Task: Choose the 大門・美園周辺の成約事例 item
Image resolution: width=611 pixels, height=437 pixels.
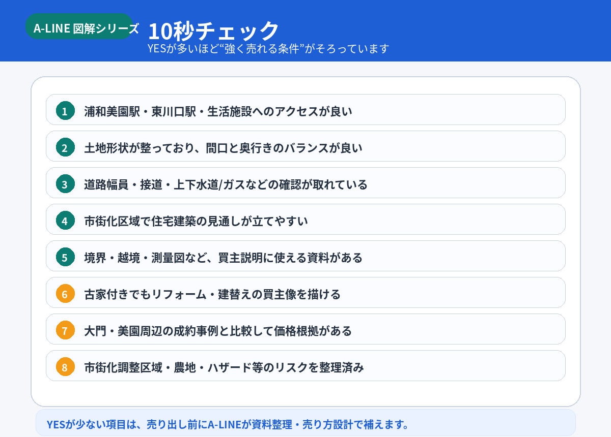Action: click(x=305, y=329)
